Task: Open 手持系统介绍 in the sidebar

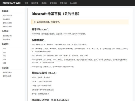Action: coord(7,36)
